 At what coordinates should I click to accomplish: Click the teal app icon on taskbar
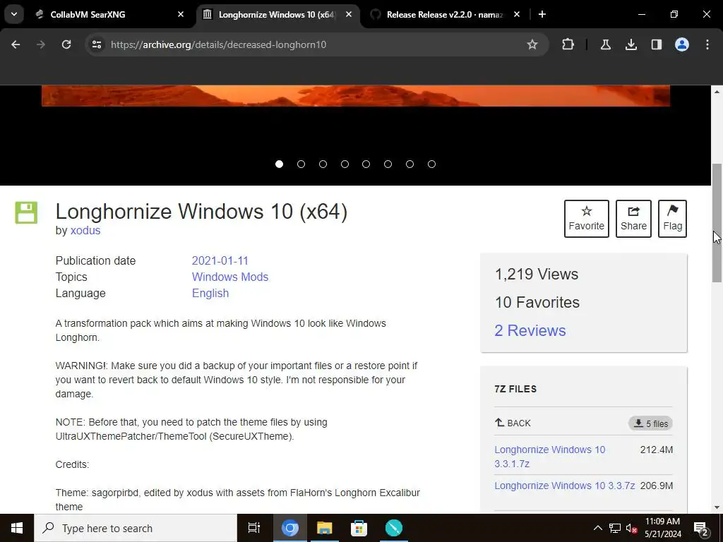[x=394, y=528]
